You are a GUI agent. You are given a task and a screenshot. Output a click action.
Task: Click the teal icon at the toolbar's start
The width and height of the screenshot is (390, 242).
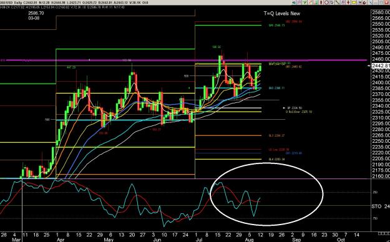[294, 2]
